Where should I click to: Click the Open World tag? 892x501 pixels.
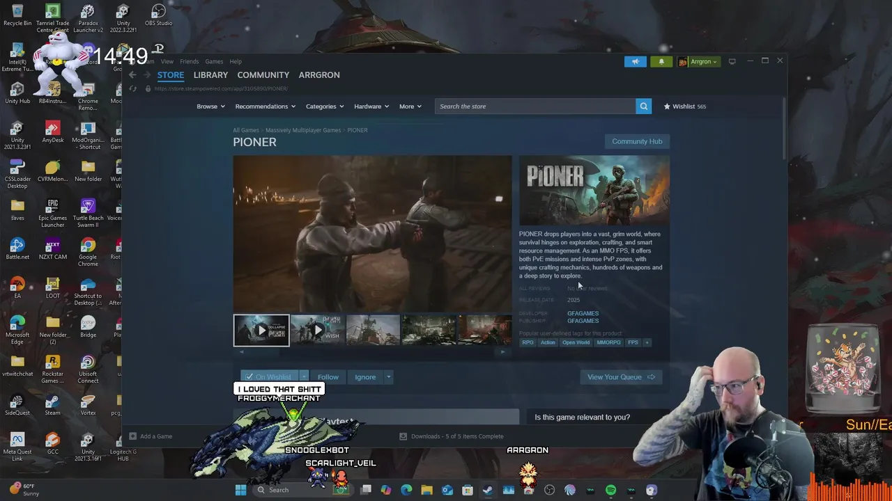pyautogui.click(x=576, y=342)
